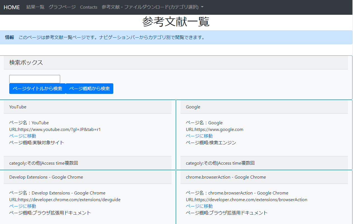Click the ページタイトルから検索 button
The height and width of the screenshot is (224, 353).
pyautogui.click(x=37, y=89)
